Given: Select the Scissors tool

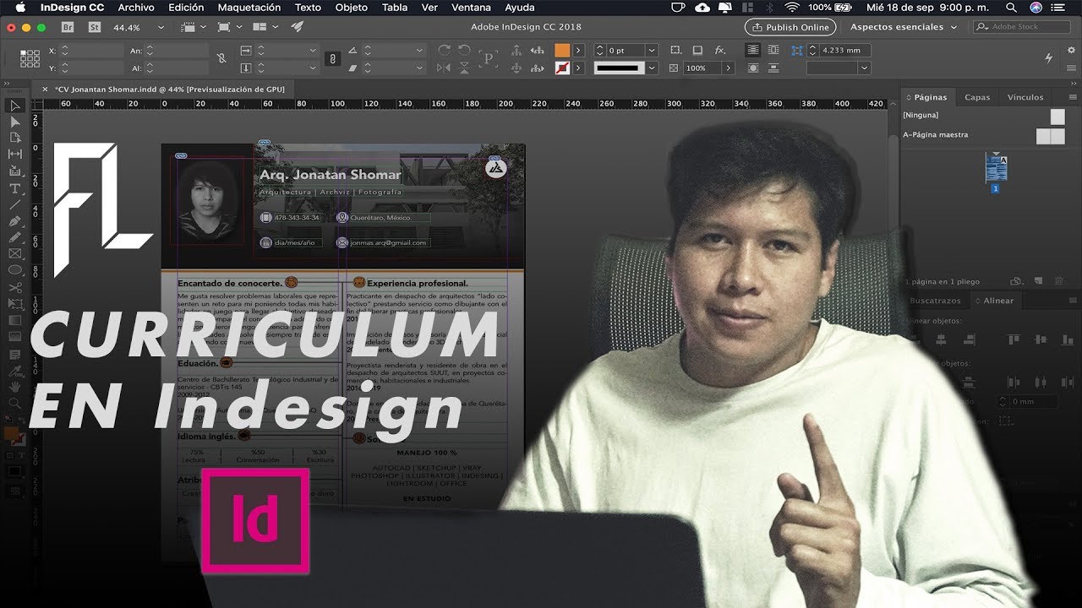Looking at the screenshot, I should point(15,287).
